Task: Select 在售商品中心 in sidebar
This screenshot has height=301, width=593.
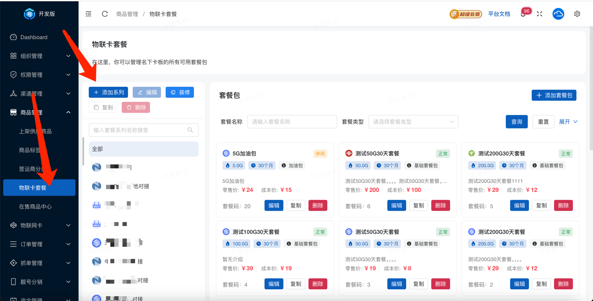Action: [35, 206]
